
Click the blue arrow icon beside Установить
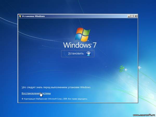tap(88, 54)
